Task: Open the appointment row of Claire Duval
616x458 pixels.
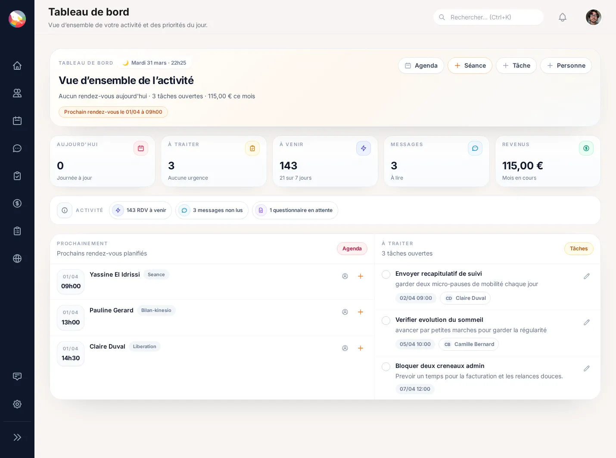Action: click(212, 354)
